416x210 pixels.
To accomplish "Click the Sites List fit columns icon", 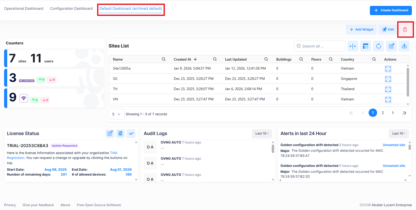I will [x=353, y=46].
